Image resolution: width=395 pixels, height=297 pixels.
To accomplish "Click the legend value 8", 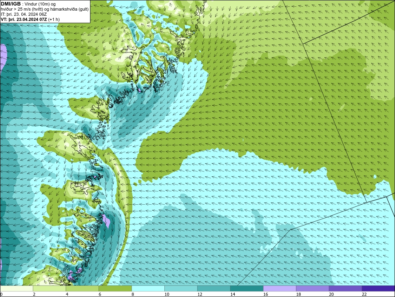I will tap(133, 294).
